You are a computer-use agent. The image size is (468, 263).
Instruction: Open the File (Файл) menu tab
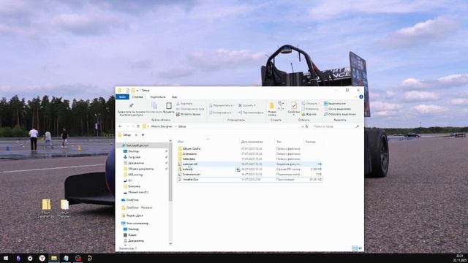click(122, 97)
